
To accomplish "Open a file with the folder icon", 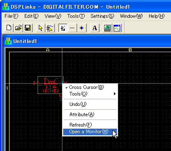I will click(19, 28).
